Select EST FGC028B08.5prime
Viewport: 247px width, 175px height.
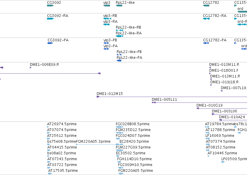[x=132, y=124]
